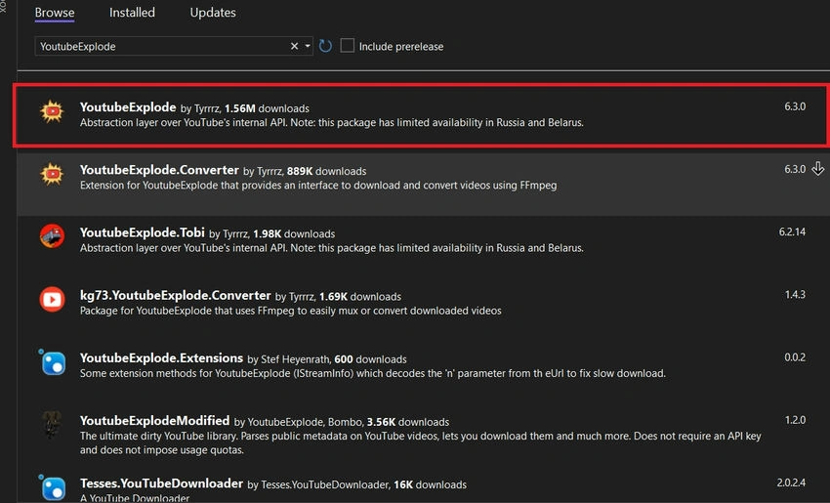830x503 pixels.
Task: Open the Installed tab
Action: 132,12
